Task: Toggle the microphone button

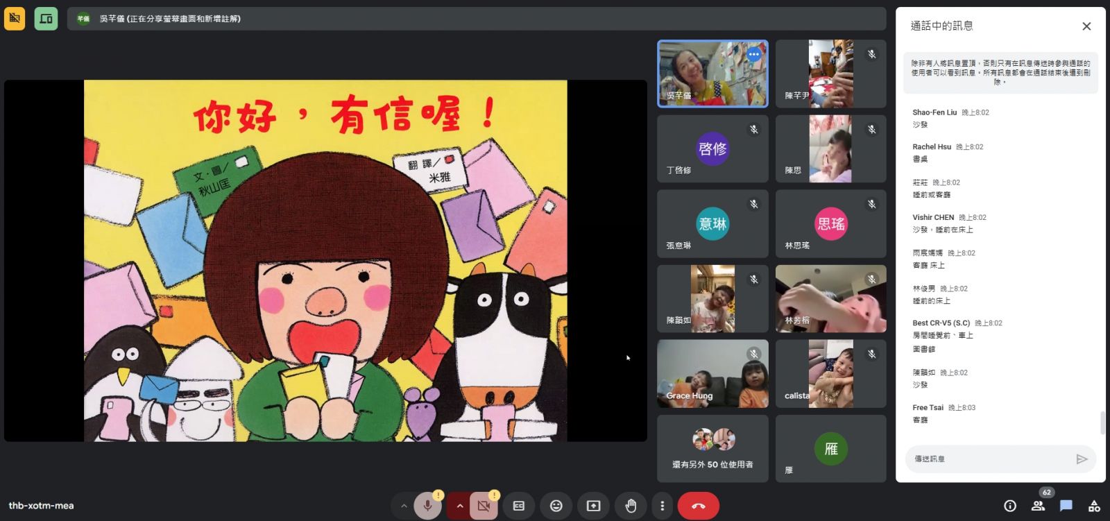Action: pos(427,506)
